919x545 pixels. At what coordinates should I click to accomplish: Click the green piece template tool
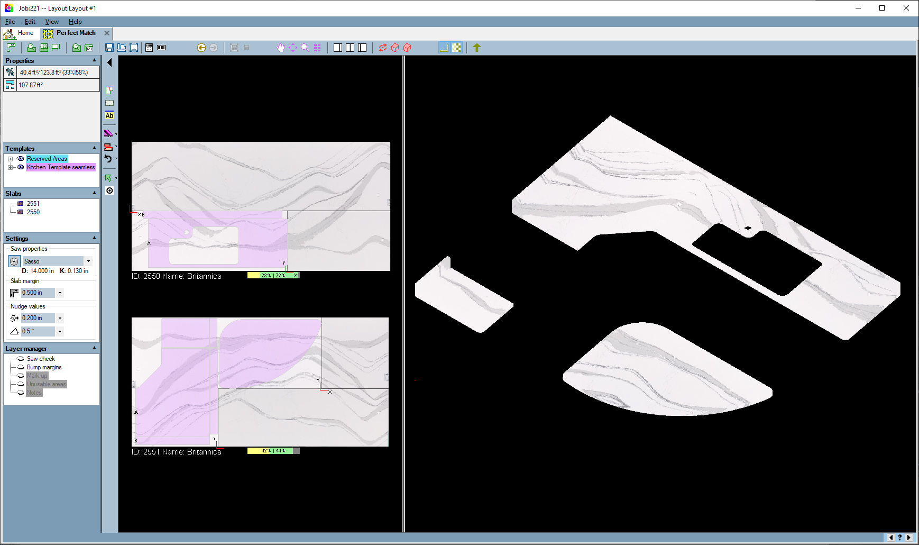click(x=109, y=90)
